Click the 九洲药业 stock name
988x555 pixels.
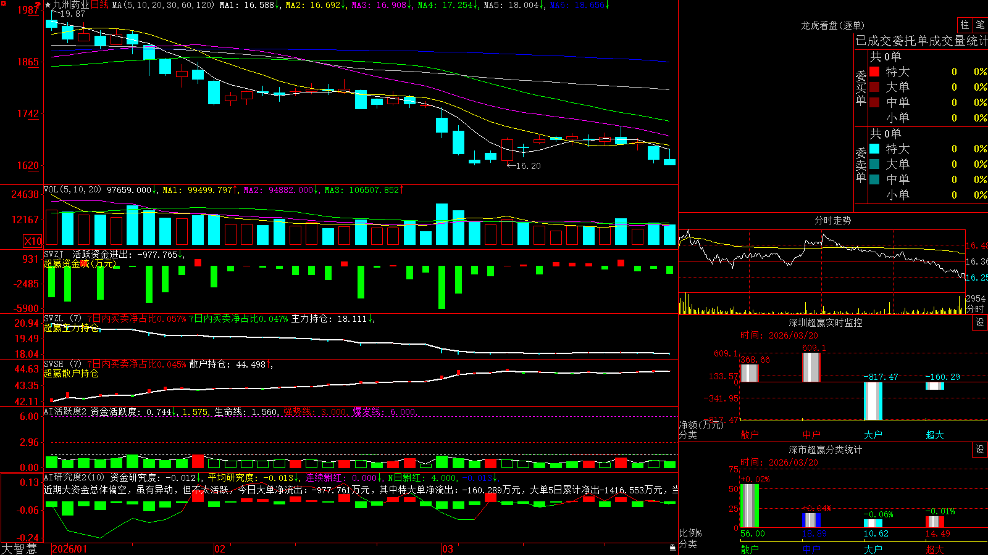(x=71, y=5)
